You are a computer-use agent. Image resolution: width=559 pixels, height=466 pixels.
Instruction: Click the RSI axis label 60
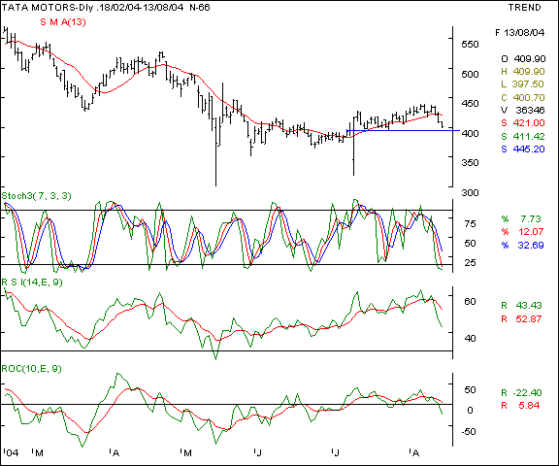tap(471, 302)
